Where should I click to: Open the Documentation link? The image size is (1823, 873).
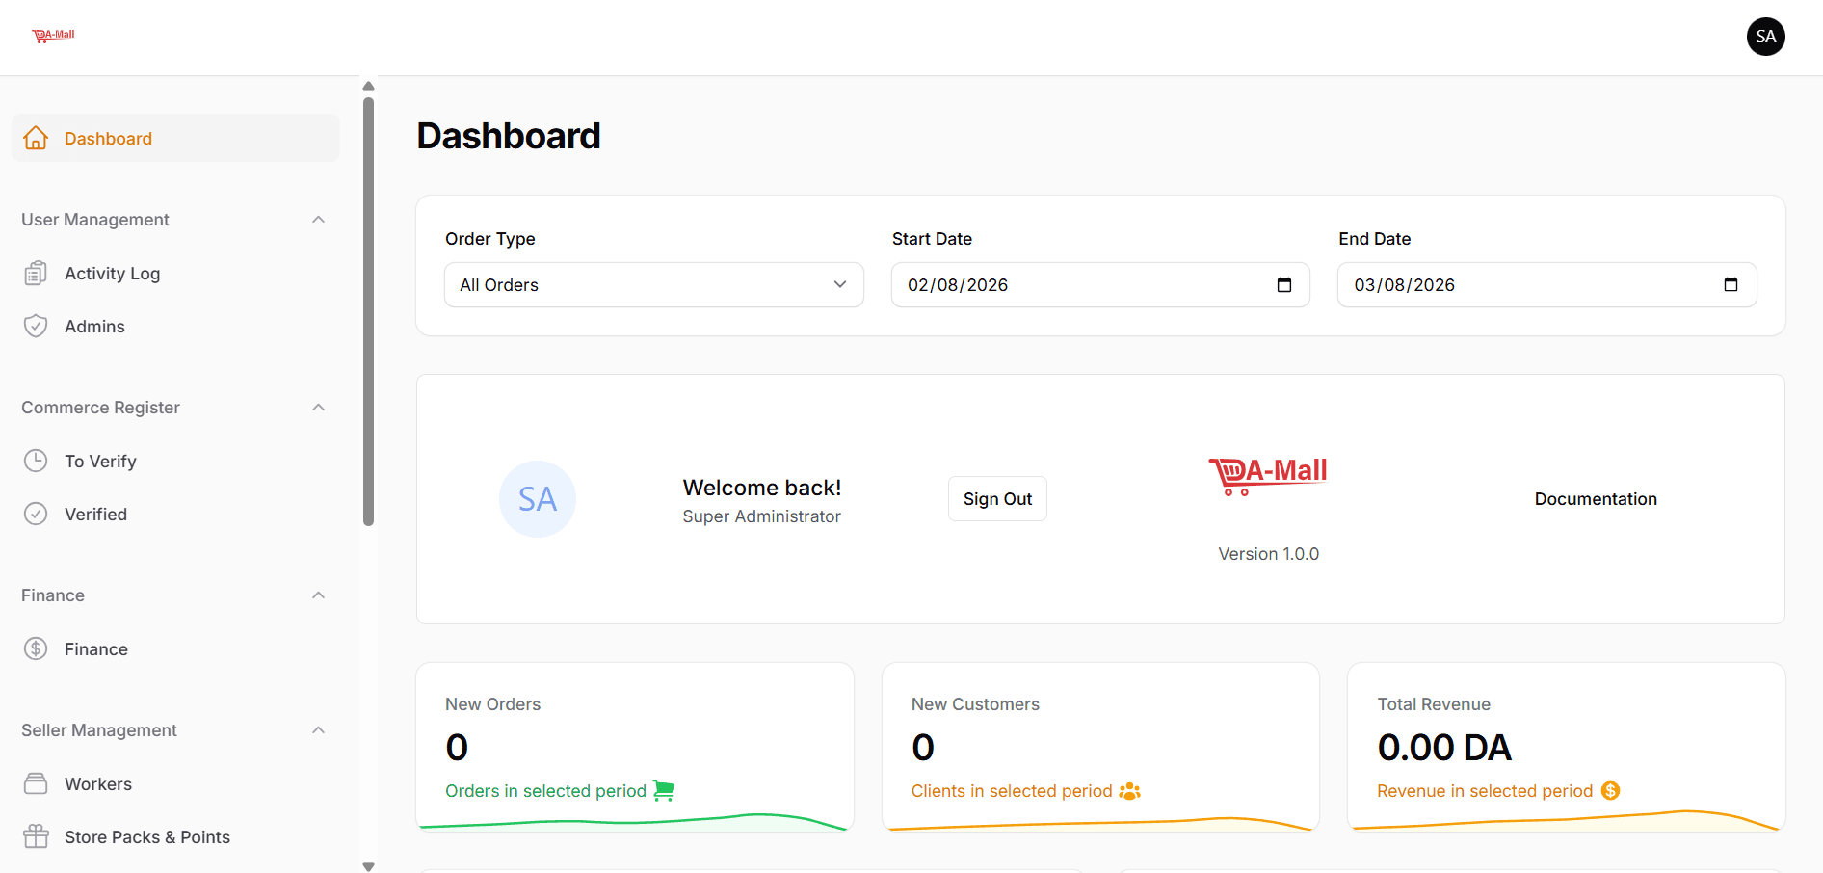click(x=1596, y=499)
